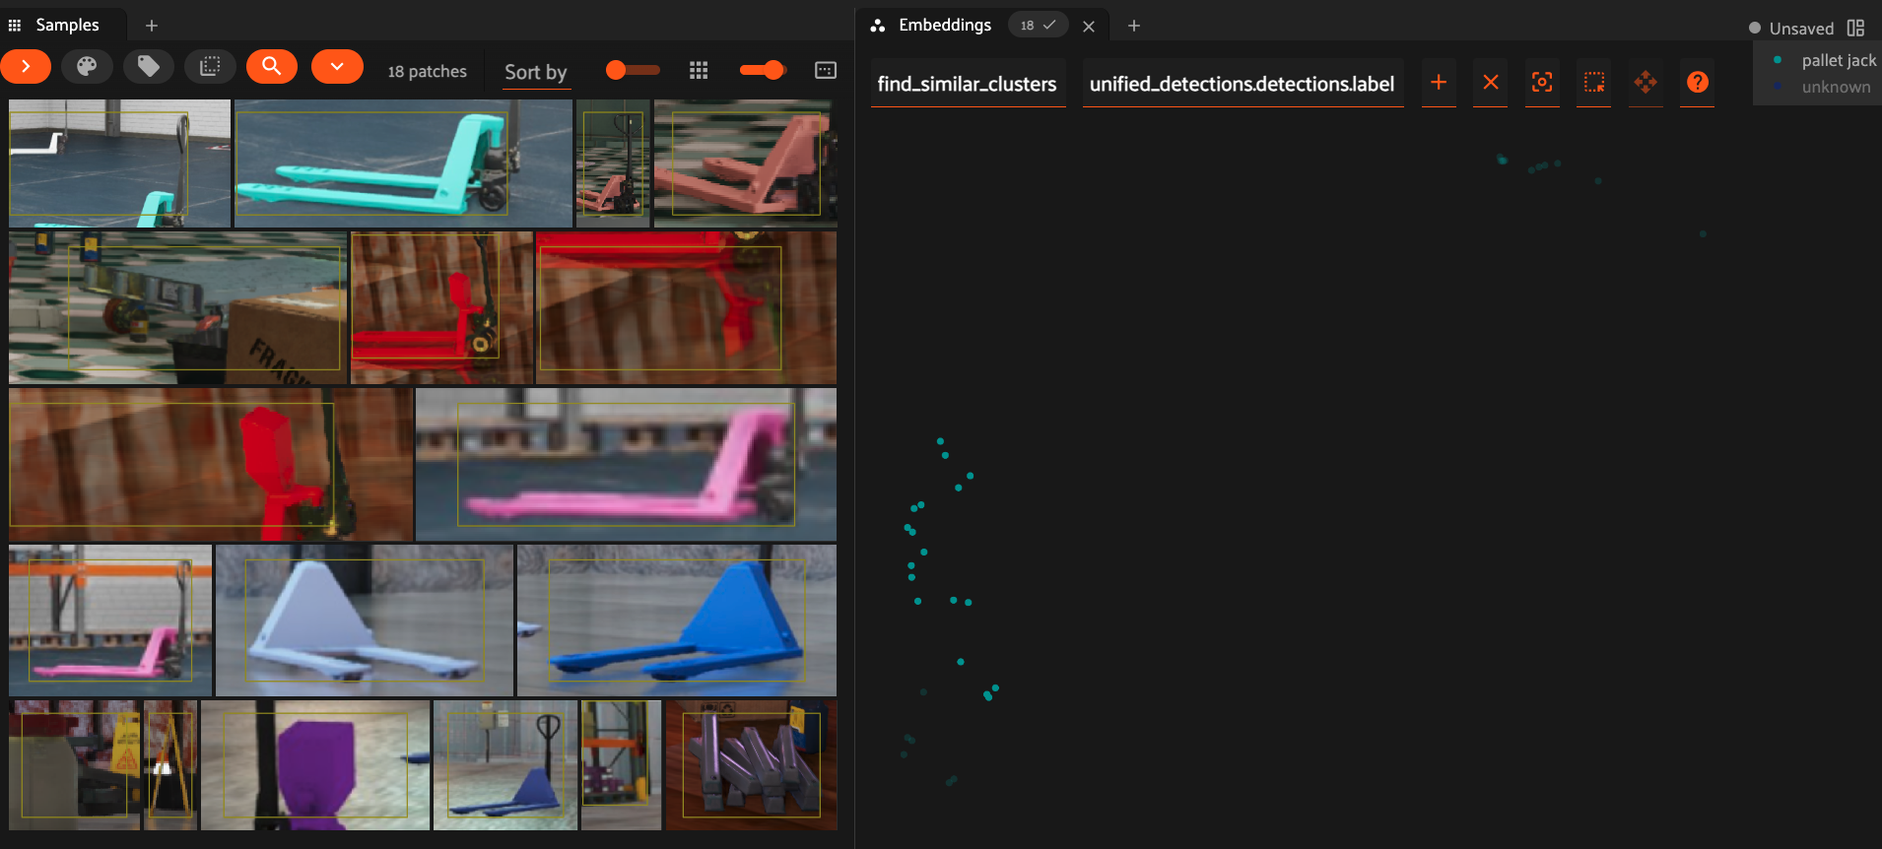Adjust the grid zoom slider next to grid icon

pos(763,70)
